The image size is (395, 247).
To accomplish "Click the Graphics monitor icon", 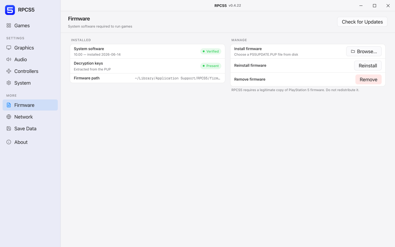I will [9, 47].
